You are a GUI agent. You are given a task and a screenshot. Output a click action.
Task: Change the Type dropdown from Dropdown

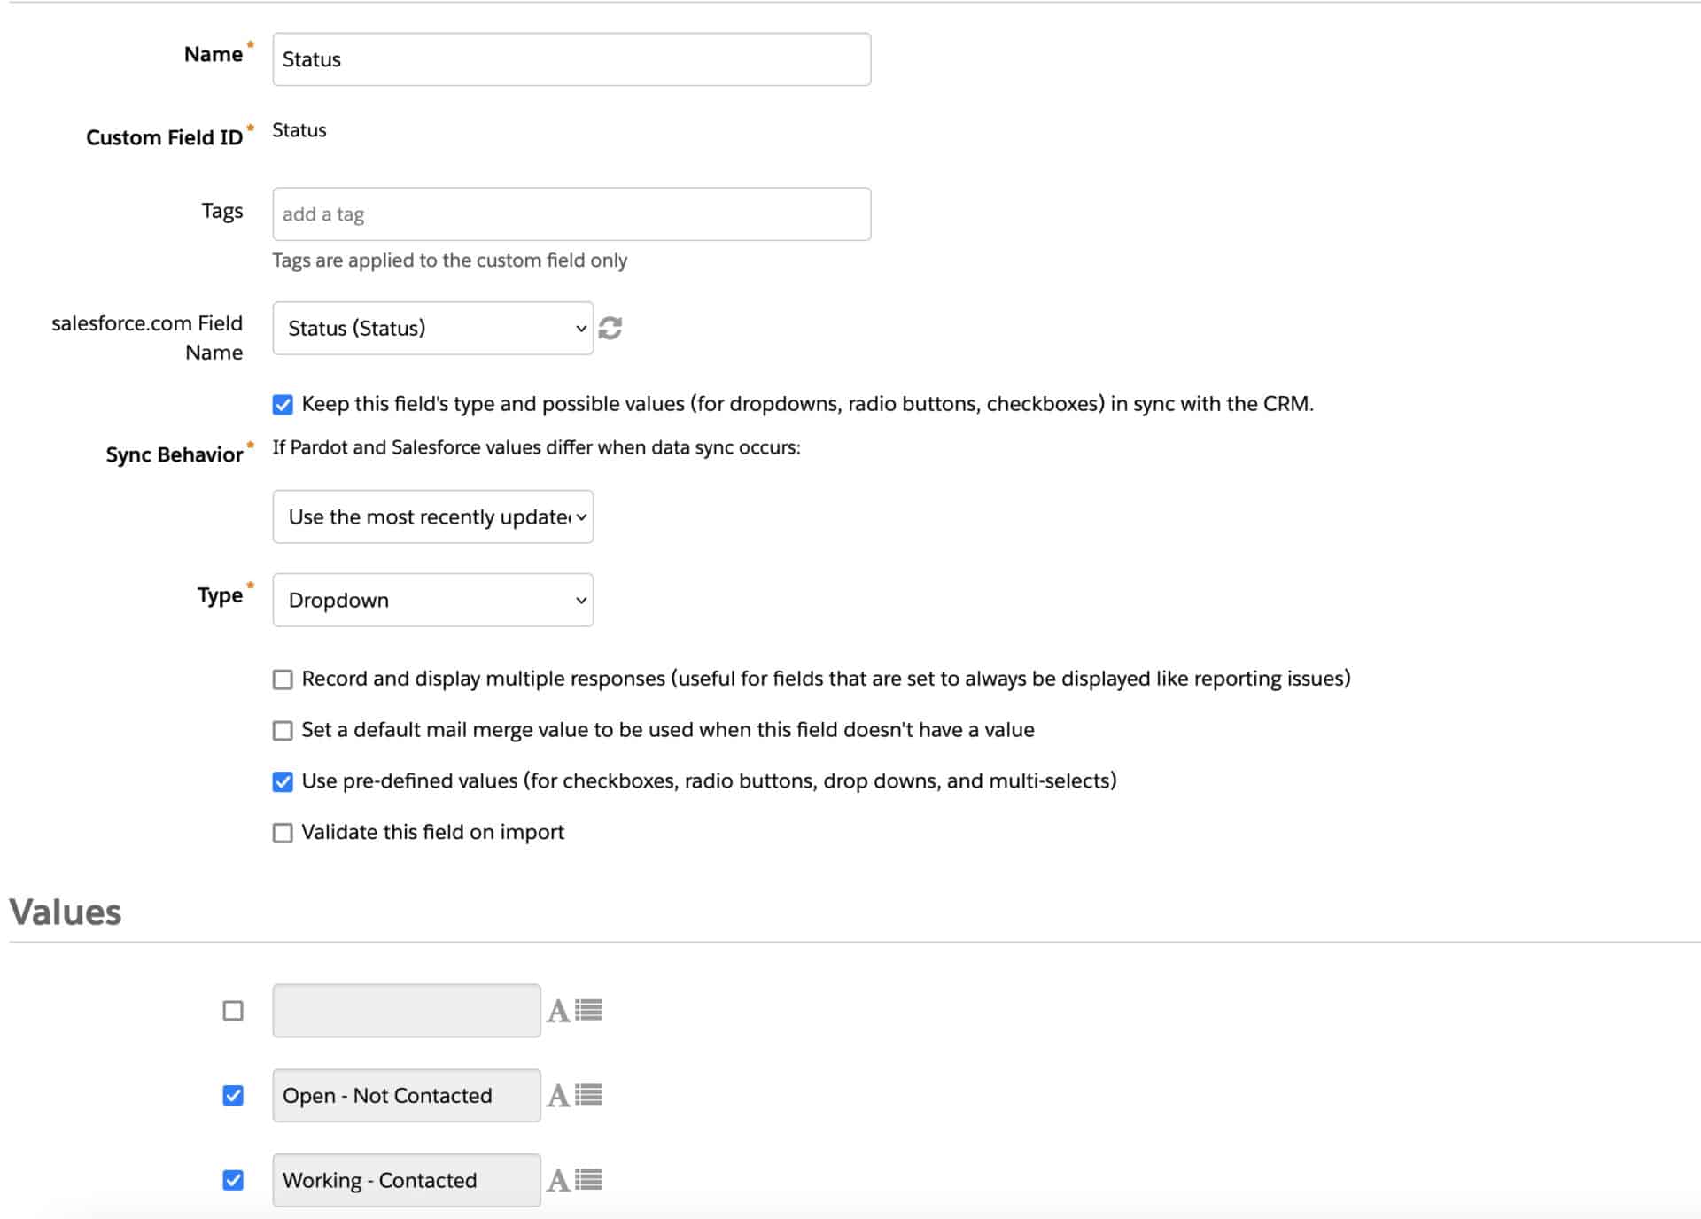click(x=432, y=600)
